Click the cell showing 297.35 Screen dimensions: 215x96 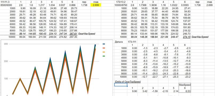pos(72,37)
